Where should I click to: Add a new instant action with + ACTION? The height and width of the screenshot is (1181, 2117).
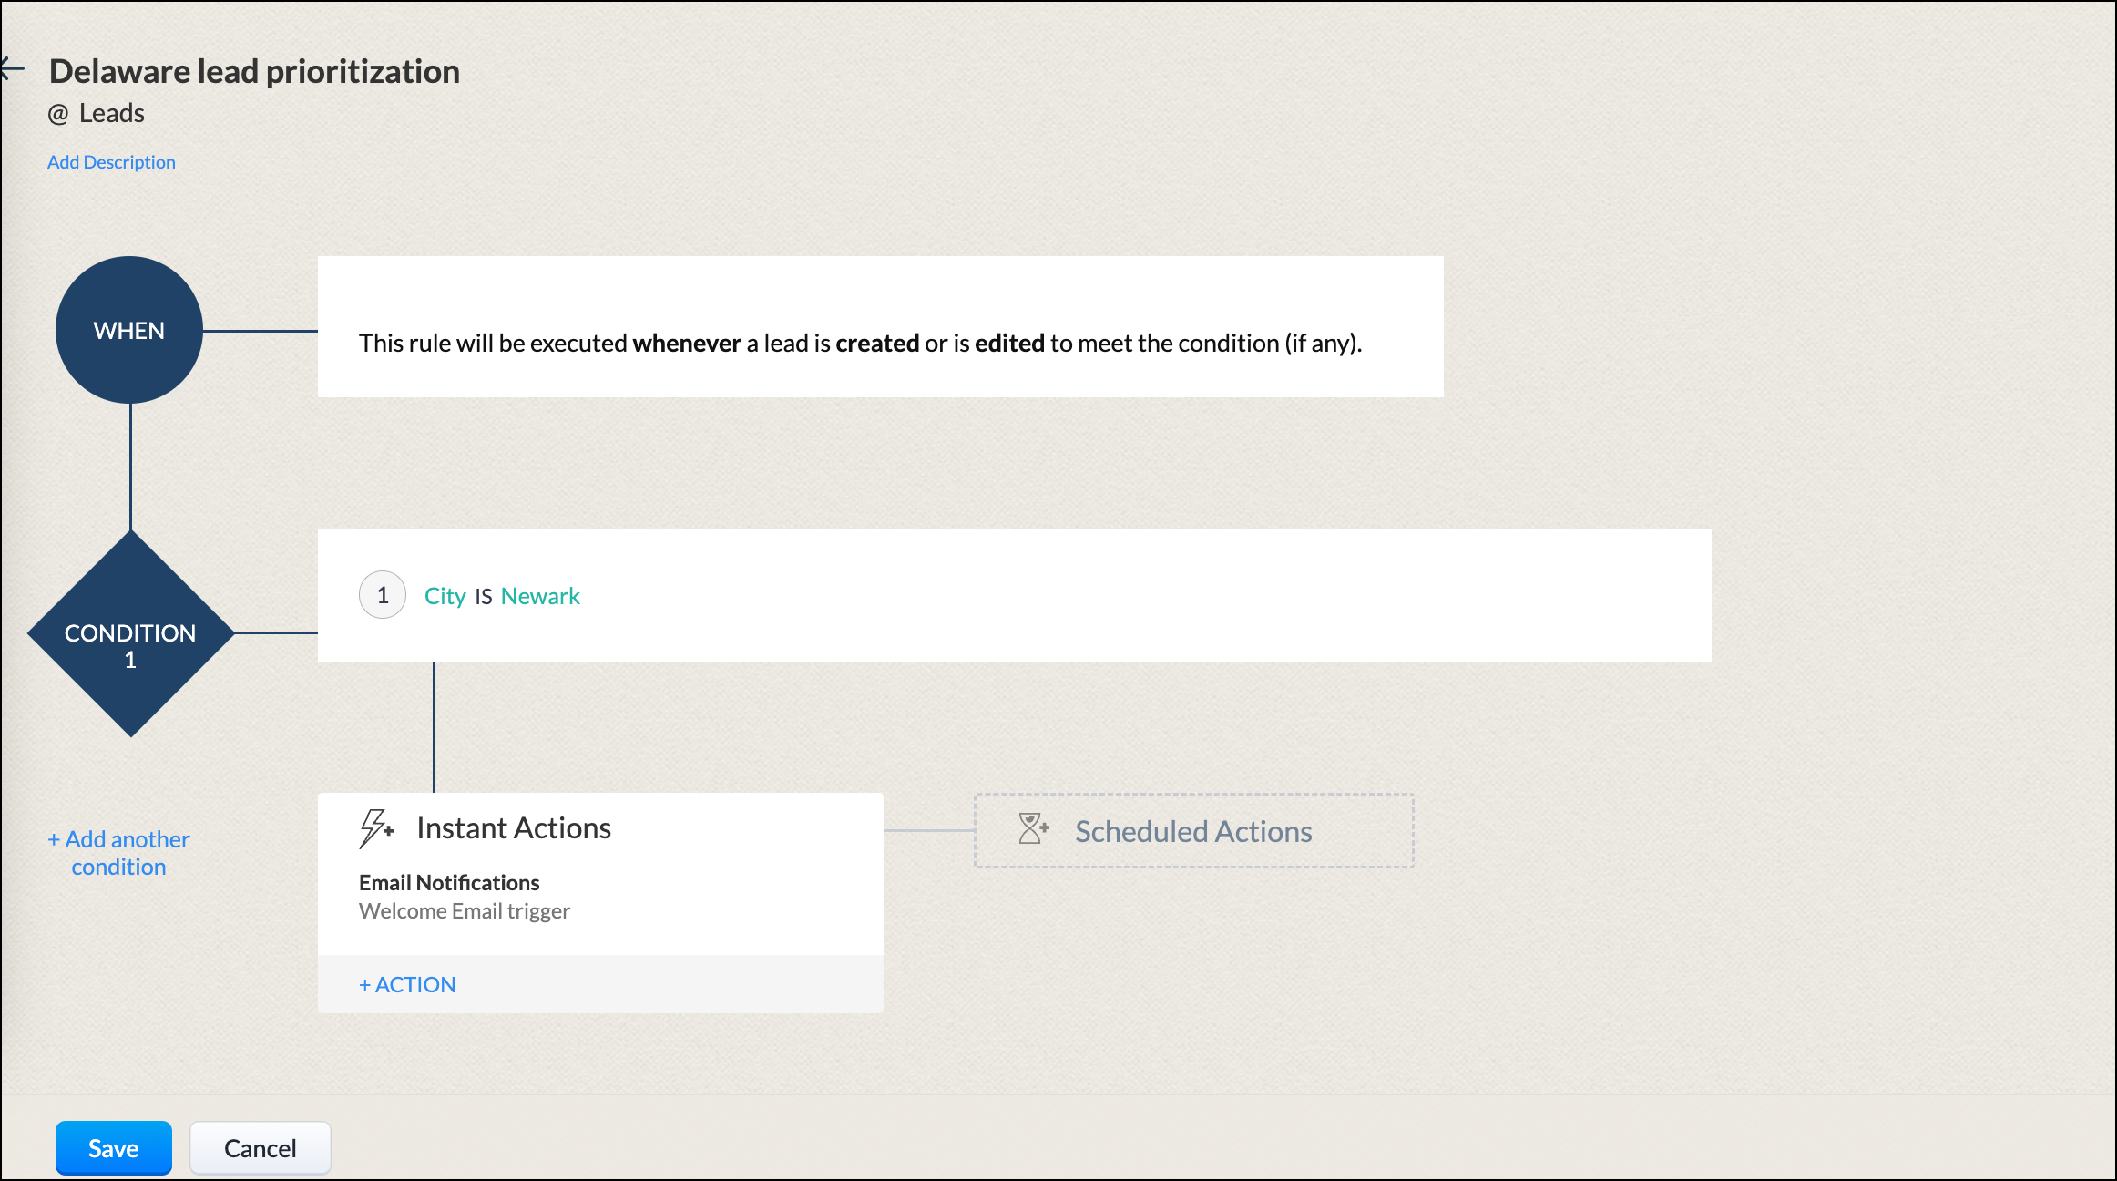(407, 985)
